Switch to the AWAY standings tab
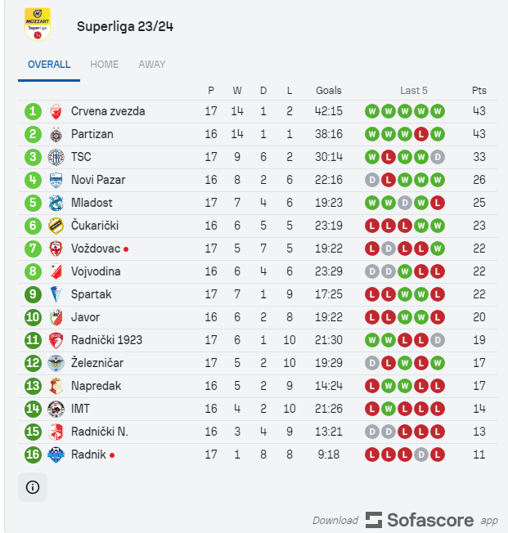 [151, 65]
